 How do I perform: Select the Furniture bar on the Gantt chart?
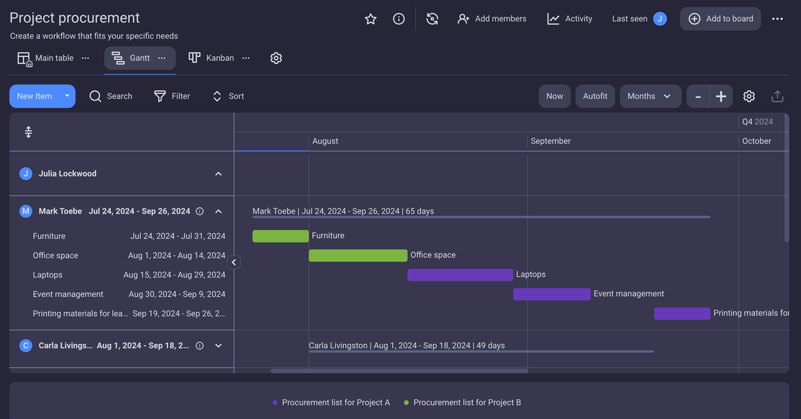[279, 236]
